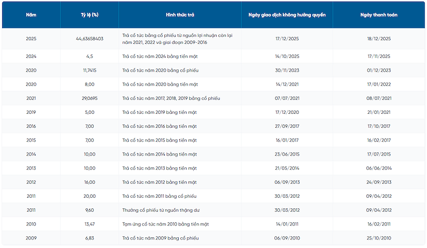Click 'Trả cổ tức năm 2017, 2018, 2019 bằng cổ phiếu'

click(171, 98)
